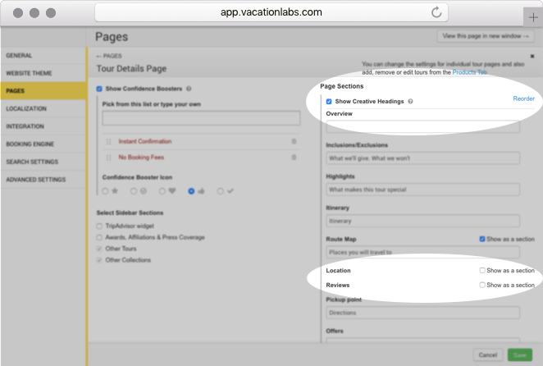Enable the TripAdvisor widget sidebar section

click(99, 224)
